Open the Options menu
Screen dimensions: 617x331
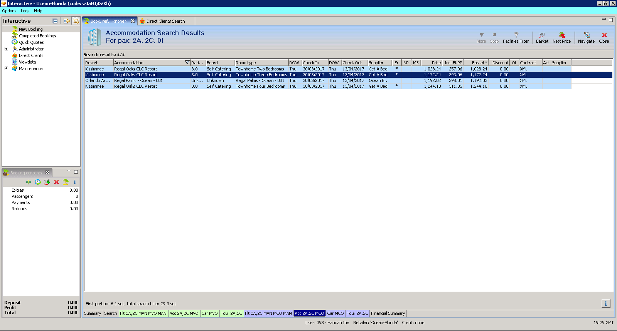tap(9, 11)
